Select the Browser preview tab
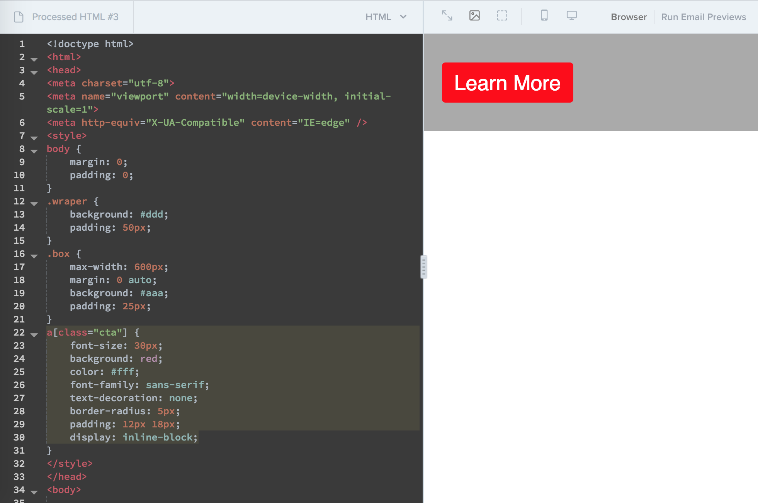Viewport: 758px width, 503px height. tap(629, 17)
